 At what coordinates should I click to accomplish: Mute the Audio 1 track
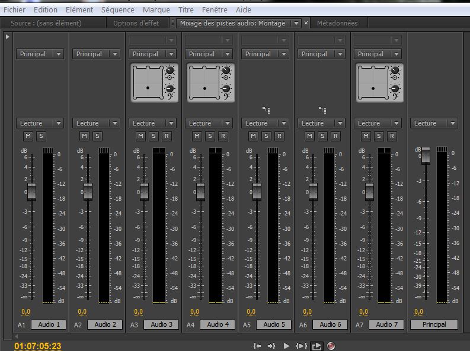pos(28,136)
